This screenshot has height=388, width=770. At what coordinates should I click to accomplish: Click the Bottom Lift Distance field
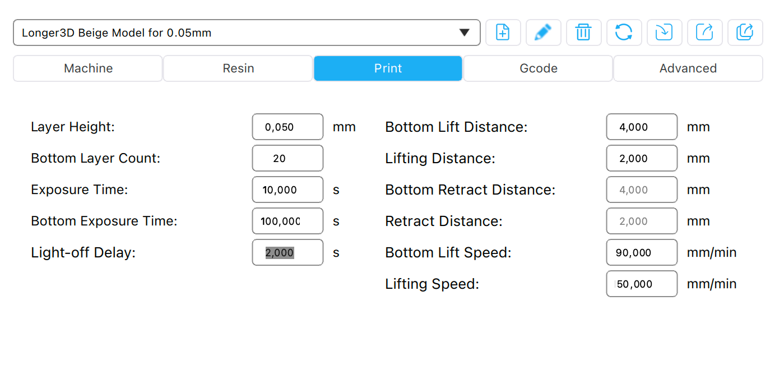coord(642,127)
